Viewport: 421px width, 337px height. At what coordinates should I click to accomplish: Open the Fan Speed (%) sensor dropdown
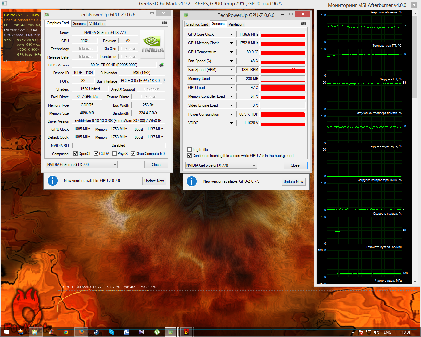point(231,61)
